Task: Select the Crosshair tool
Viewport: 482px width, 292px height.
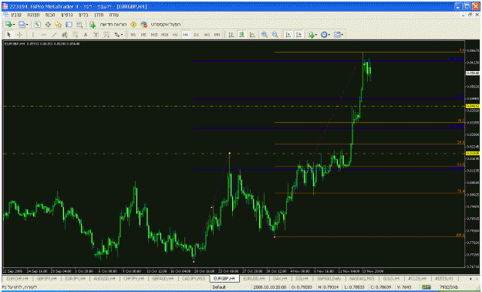Action: click(20, 35)
